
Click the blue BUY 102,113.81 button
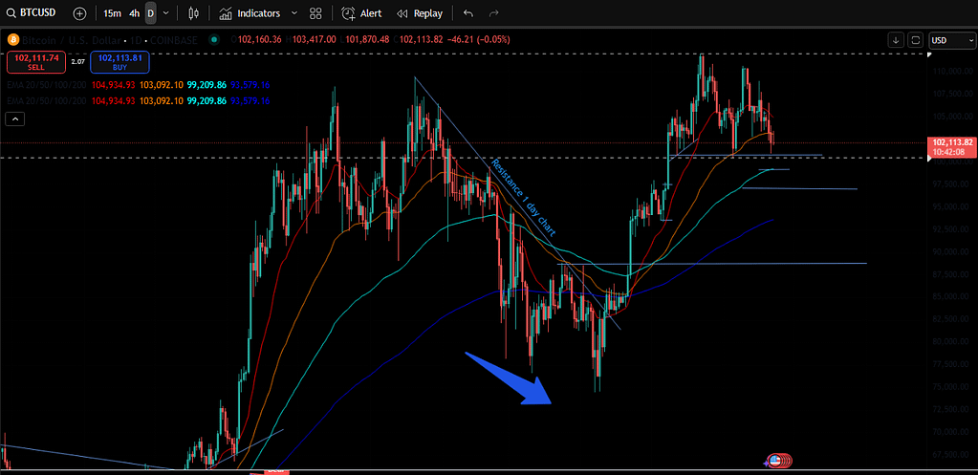pyautogui.click(x=120, y=62)
